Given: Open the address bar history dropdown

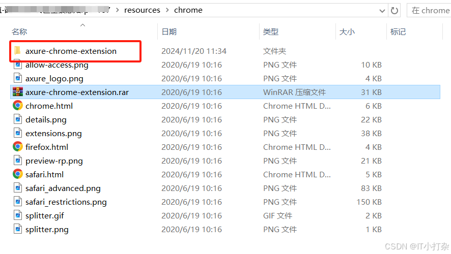Looking at the screenshot, I should (382, 11).
